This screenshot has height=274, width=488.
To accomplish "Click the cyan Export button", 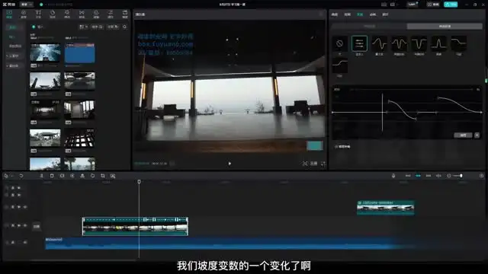I will pos(451,5).
